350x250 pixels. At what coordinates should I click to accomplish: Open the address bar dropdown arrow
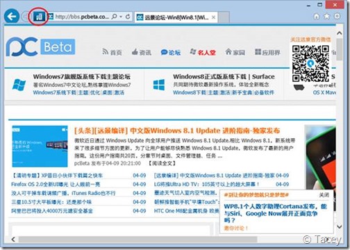pyautogui.click(x=121, y=17)
